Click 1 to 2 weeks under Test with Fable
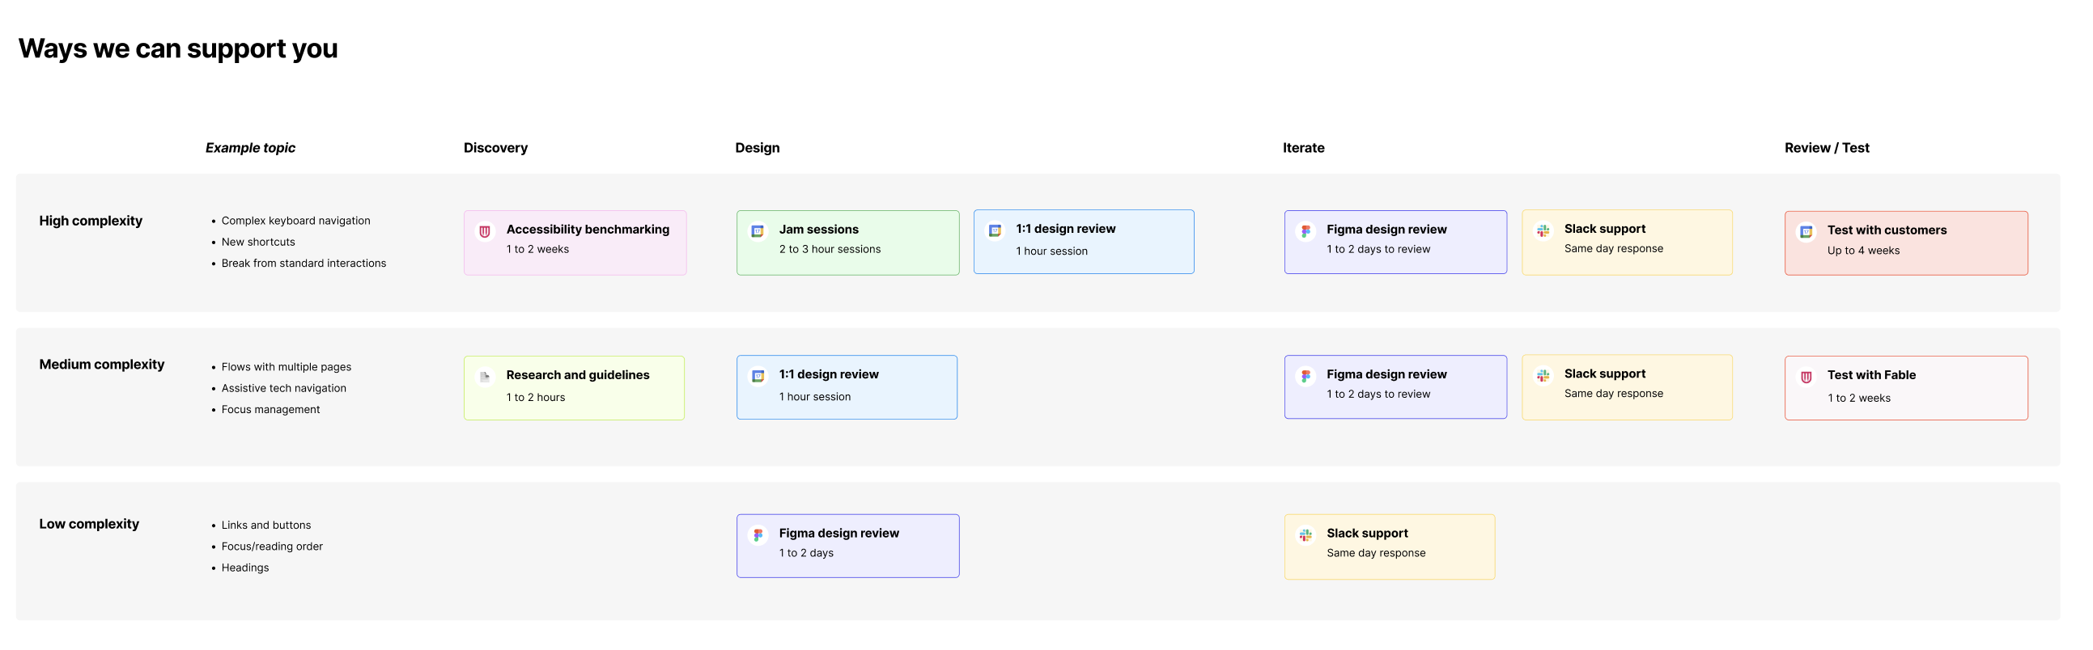2093x650 pixels. coord(1859,399)
